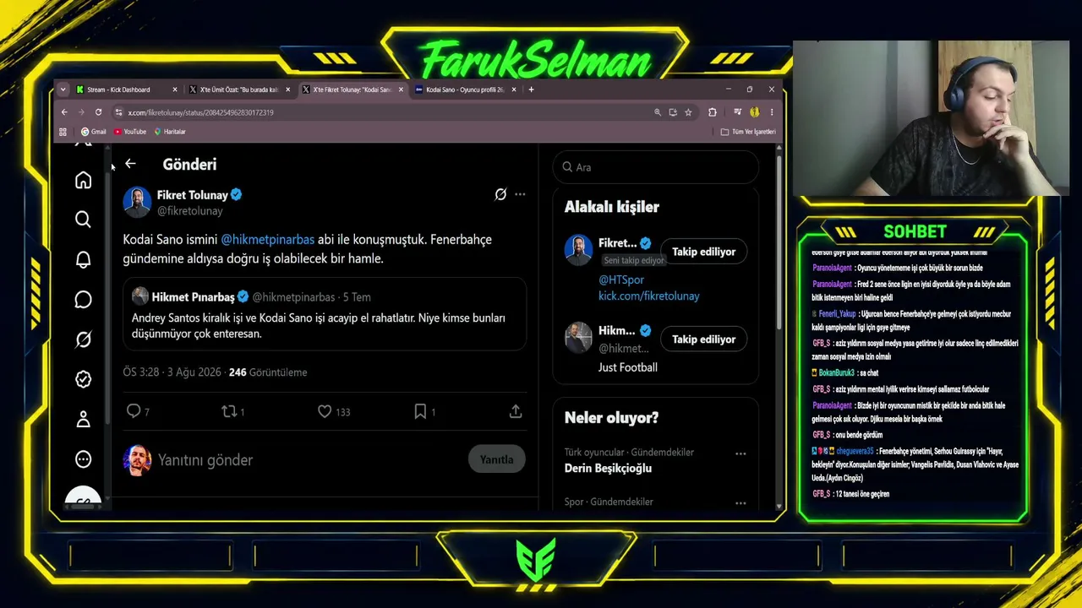Toggle Takip ediliyor for Hikmet
The image size is (1082, 608).
pos(703,339)
